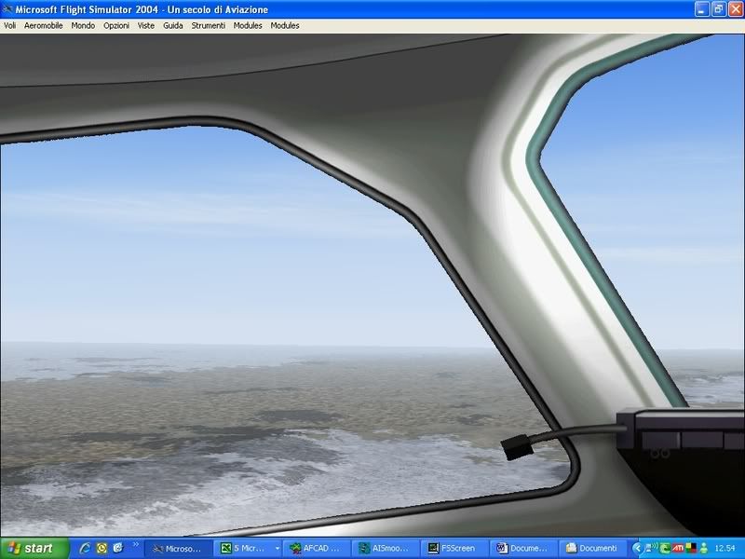Click the green tray icon
The height and width of the screenshot is (559, 745).
(665, 548)
